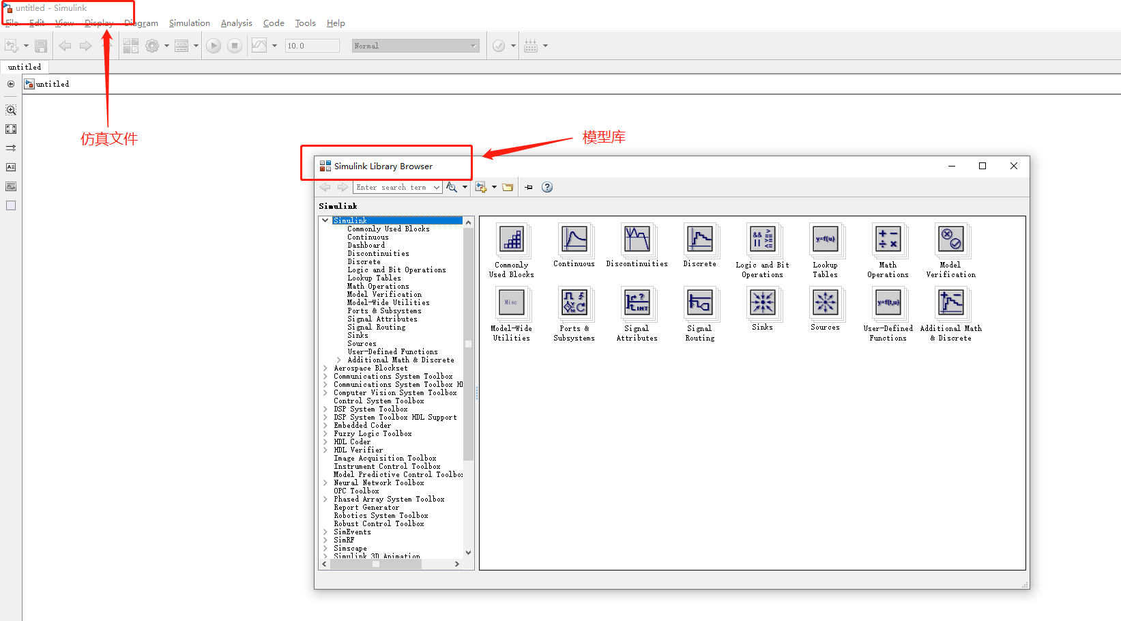Viewport: 1121px width, 621px height.
Task: Select the untitled model tab
Action: 25,67
